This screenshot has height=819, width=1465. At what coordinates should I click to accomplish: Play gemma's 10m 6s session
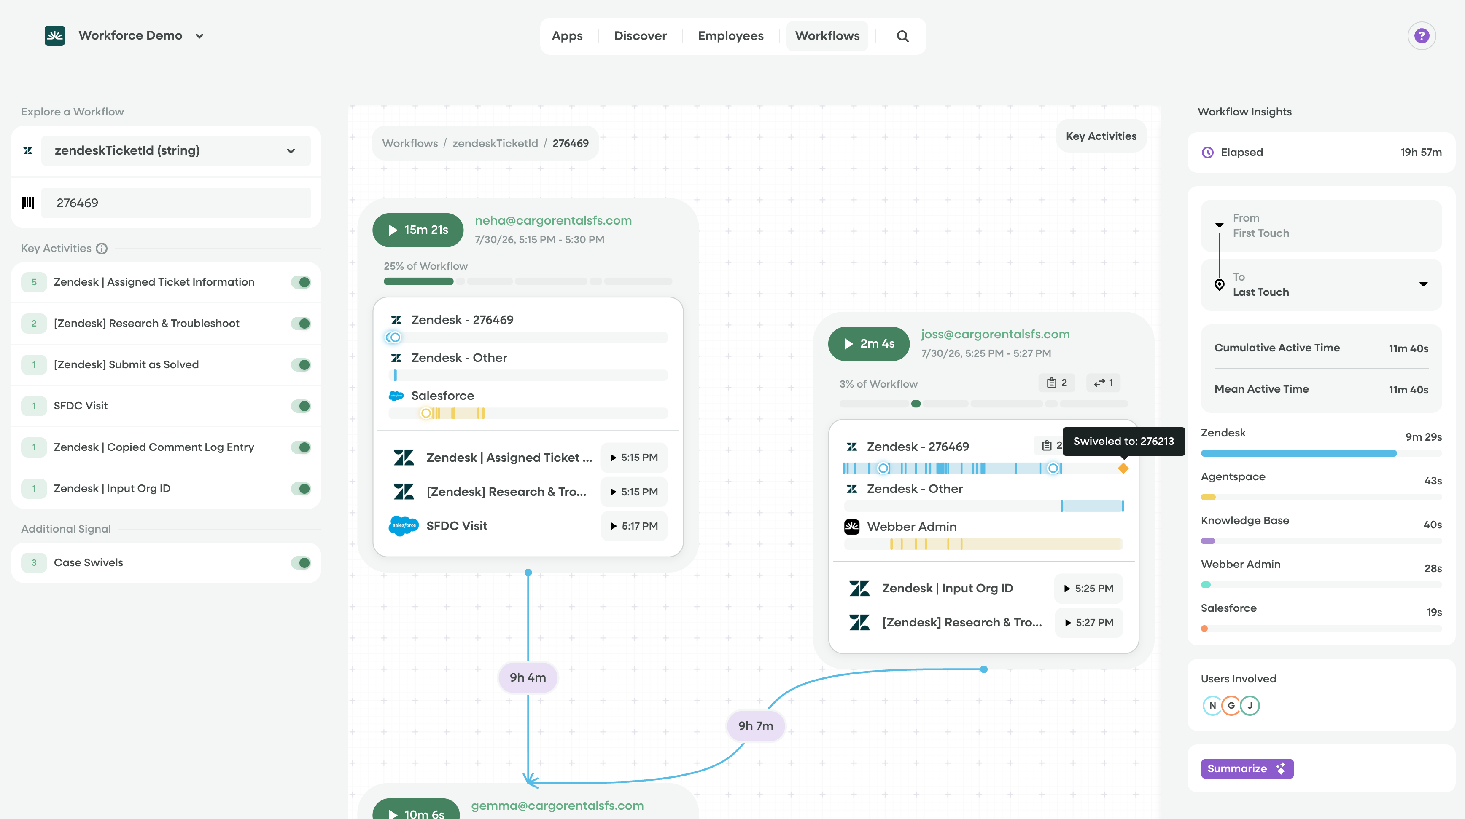point(416,810)
